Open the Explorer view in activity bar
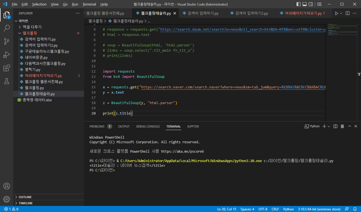Screen dimensions: 361x212 pyautogui.click(x=7, y=15)
